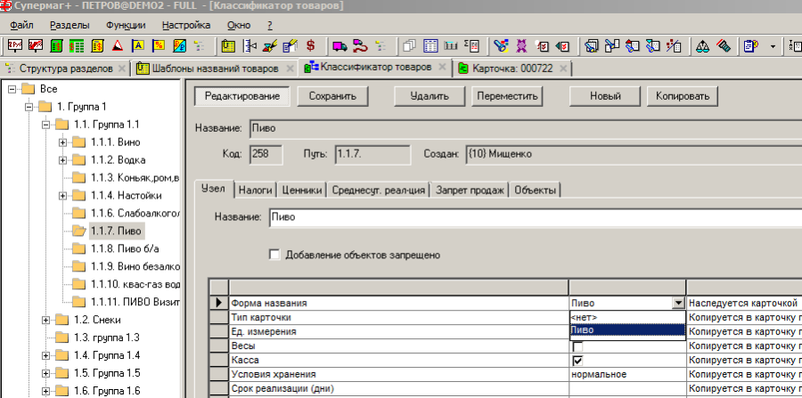The width and height of the screenshot is (802, 398).
Task: Click the truck with red route icon
Action: (x=360, y=46)
